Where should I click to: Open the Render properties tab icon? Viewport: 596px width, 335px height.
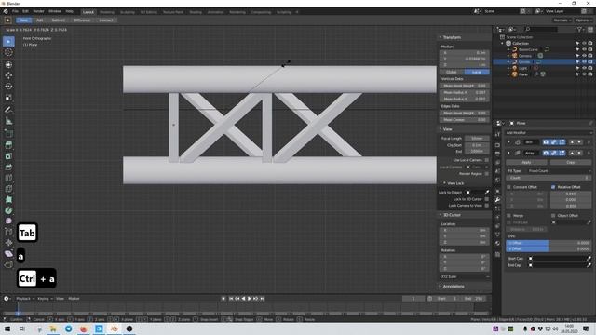coord(497,145)
